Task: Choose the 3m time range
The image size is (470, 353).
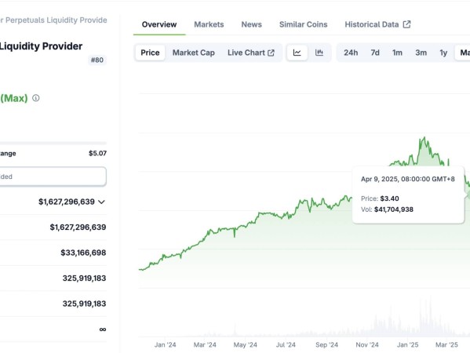Action: (421, 53)
